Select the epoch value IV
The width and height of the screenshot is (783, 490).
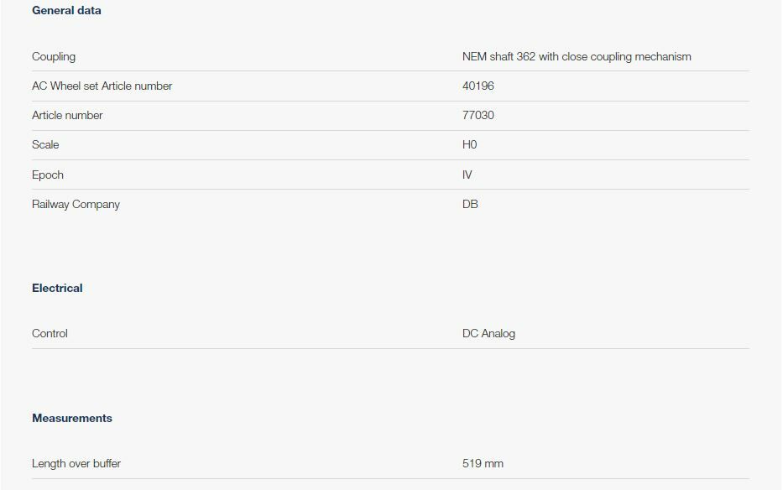(x=467, y=175)
